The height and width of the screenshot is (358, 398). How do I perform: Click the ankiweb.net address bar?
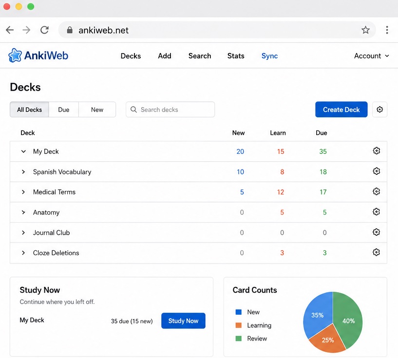217,30
